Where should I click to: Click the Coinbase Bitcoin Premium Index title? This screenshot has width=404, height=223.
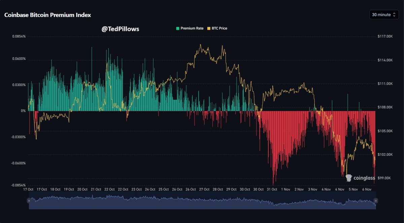[x=47, y=15]
